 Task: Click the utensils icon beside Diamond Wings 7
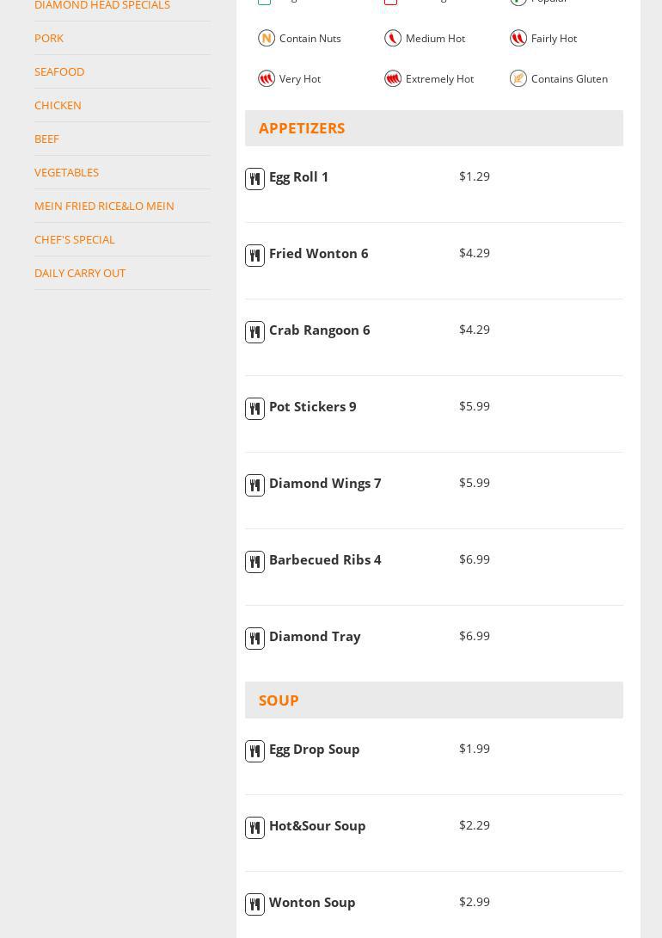point(254,485)
